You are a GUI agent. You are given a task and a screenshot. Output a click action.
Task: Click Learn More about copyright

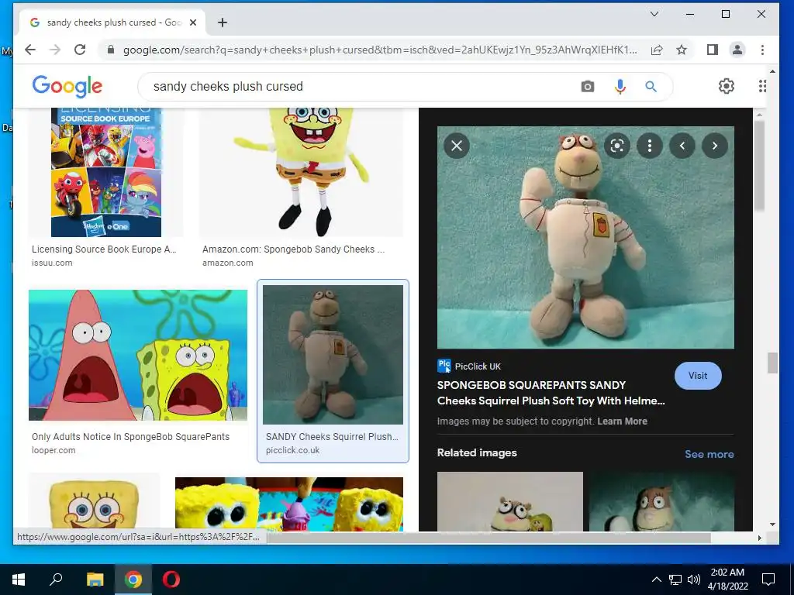point(622,421)
